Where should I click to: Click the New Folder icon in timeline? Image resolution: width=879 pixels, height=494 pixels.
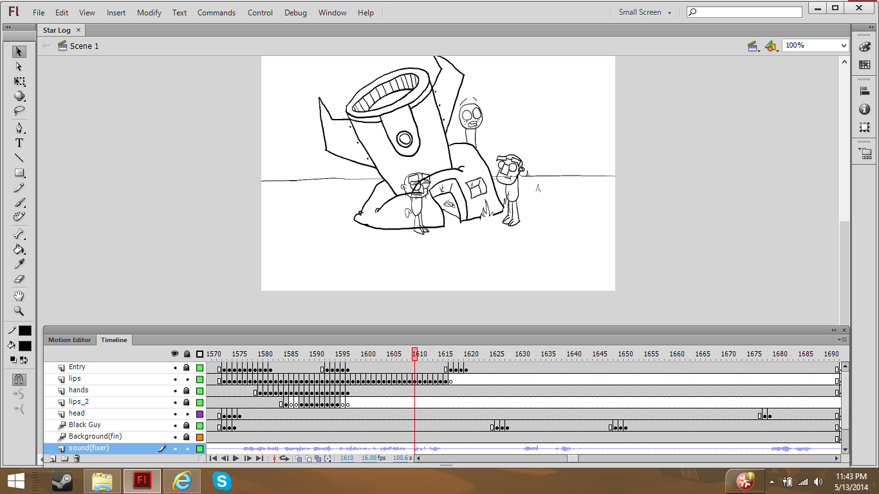click(65, 459)
